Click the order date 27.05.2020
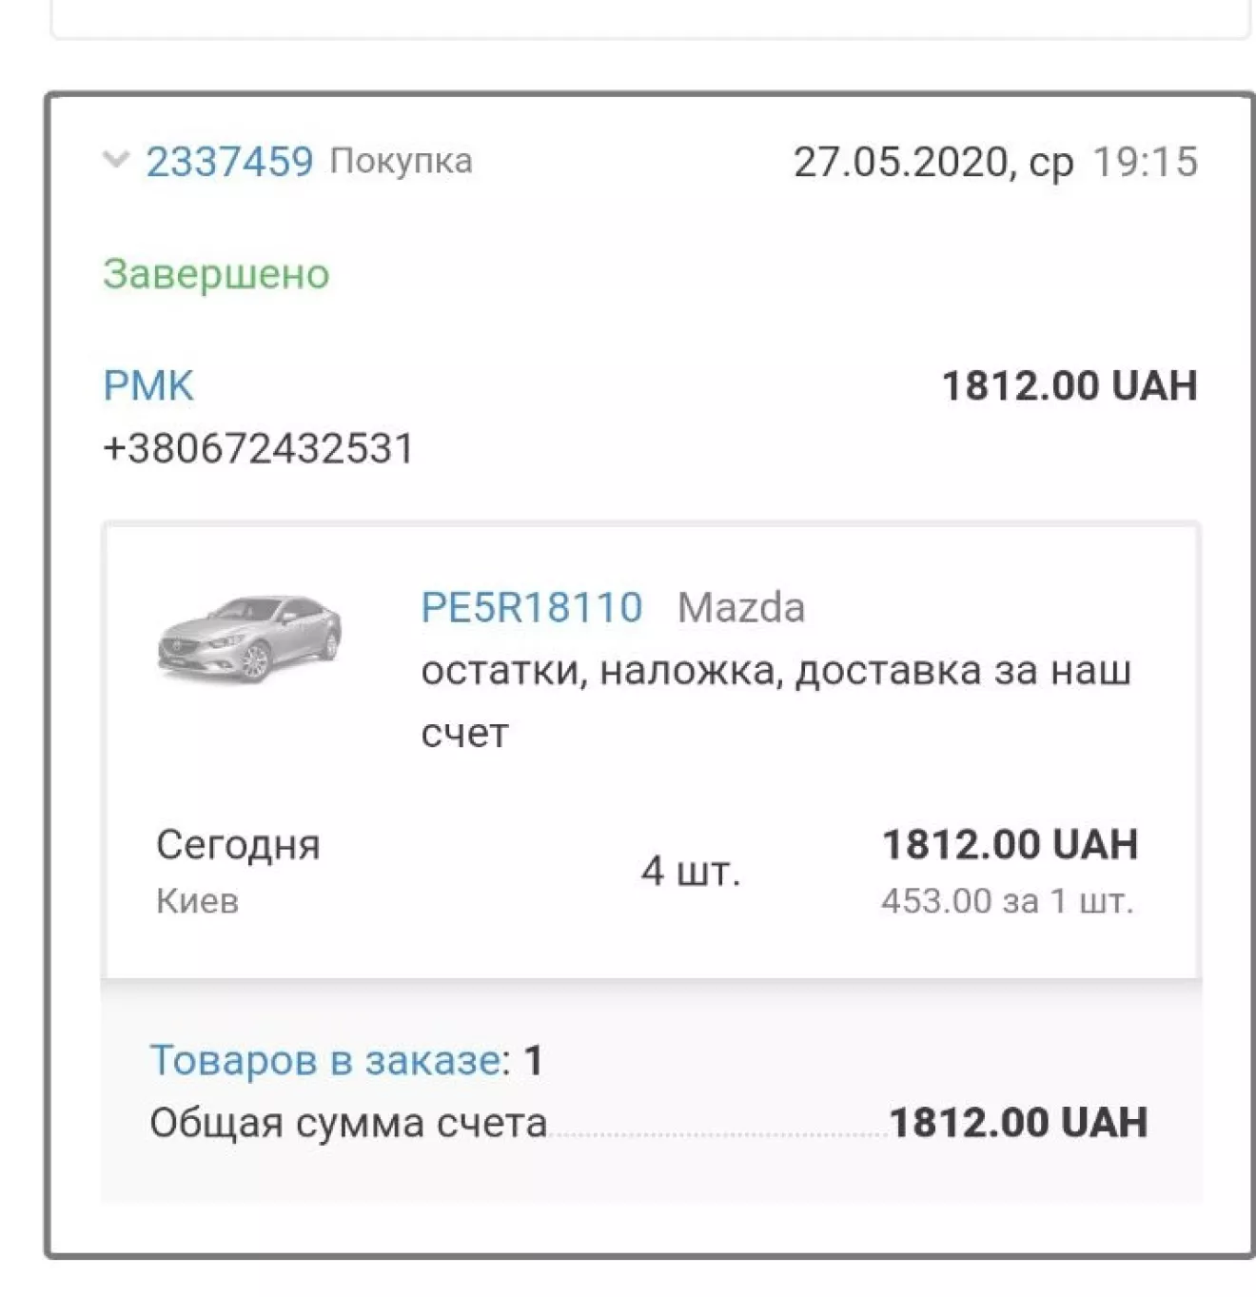The height and width of the screenshot is (1297, 1256). coord(901,162)
